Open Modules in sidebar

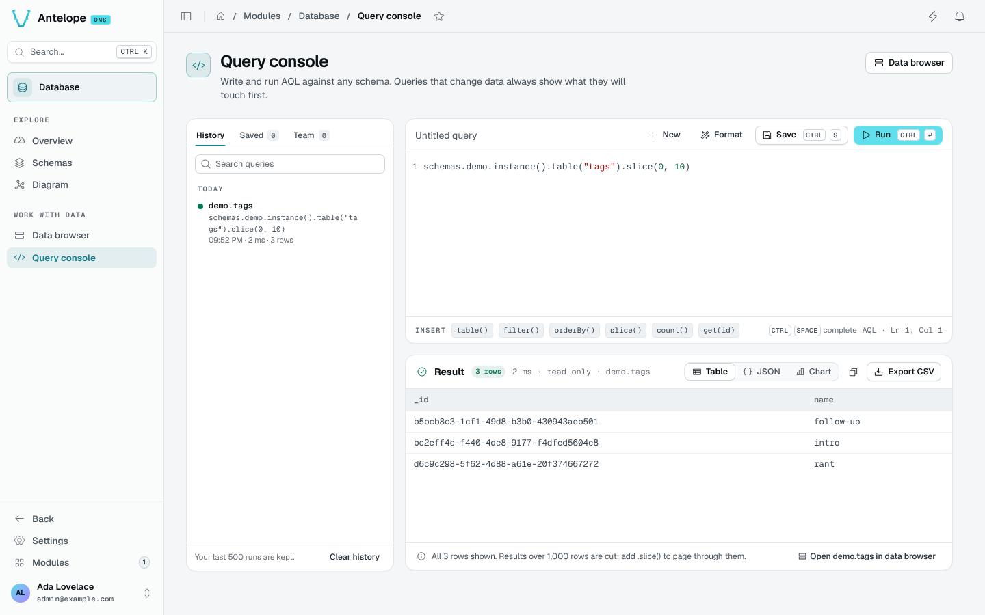[82, 562]
